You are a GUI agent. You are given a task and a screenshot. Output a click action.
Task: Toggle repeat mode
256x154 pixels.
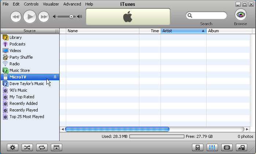pyautogui.click(x=42, y=148)
